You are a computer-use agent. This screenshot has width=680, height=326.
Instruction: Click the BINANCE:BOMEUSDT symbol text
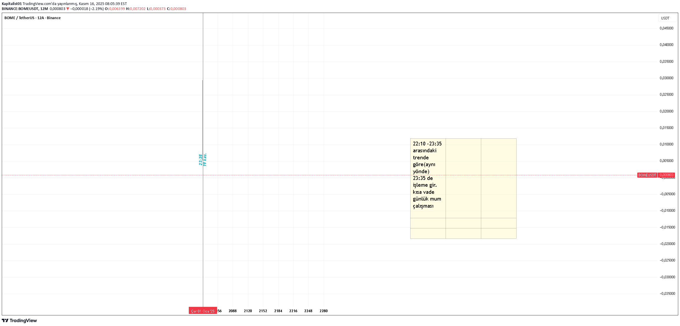[x=20, y=9]
